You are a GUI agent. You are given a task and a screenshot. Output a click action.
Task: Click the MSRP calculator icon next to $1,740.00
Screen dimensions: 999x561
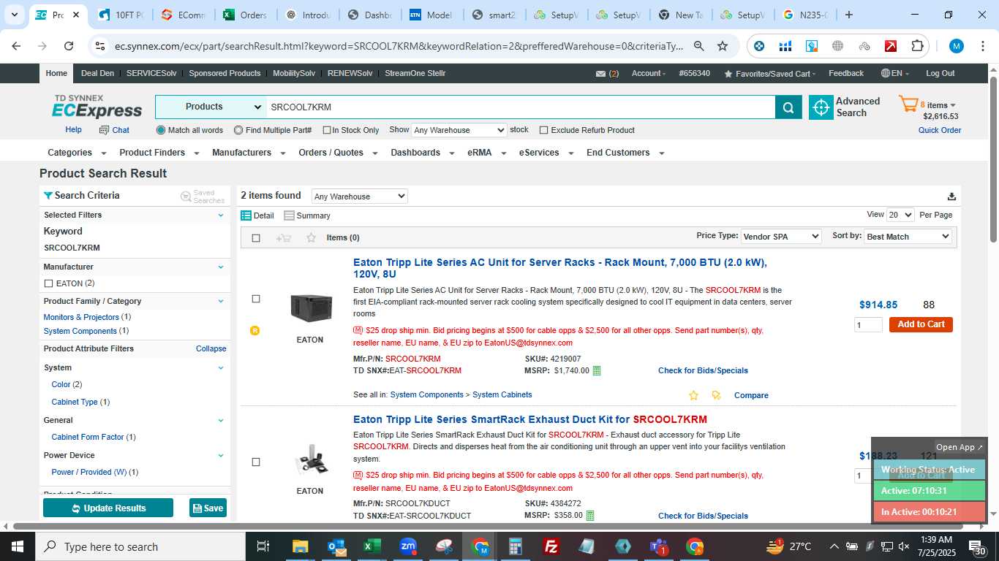[x=597, y=370]
